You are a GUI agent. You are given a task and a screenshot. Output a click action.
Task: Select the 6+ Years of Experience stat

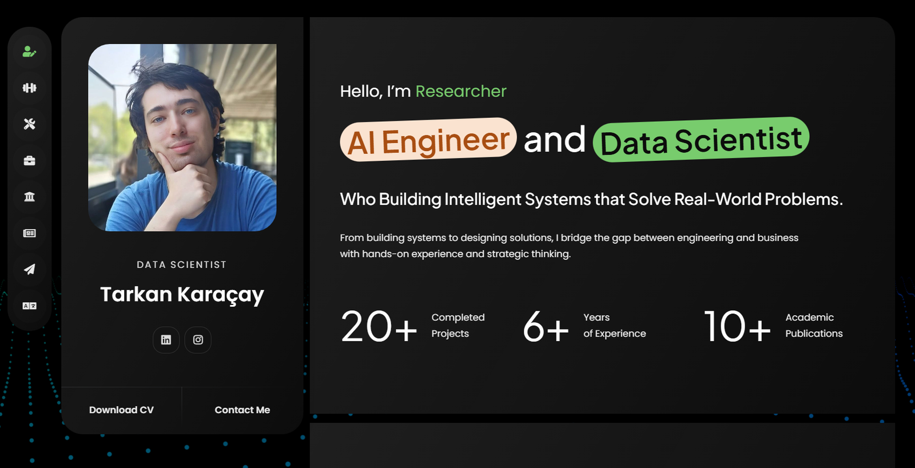point(584,326)
